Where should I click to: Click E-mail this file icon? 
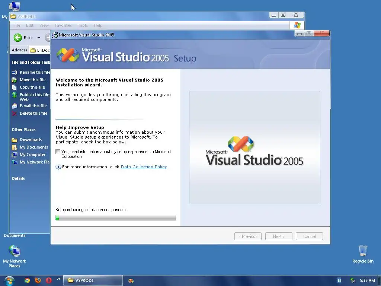(x=15, y=106)
